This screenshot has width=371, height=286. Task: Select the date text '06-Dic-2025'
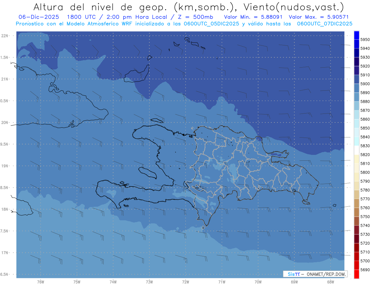click(39, 17)
